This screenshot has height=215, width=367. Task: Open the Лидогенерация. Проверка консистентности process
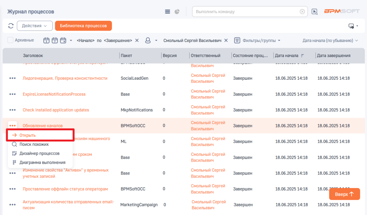pyautogui.click(x=65, y=78)
